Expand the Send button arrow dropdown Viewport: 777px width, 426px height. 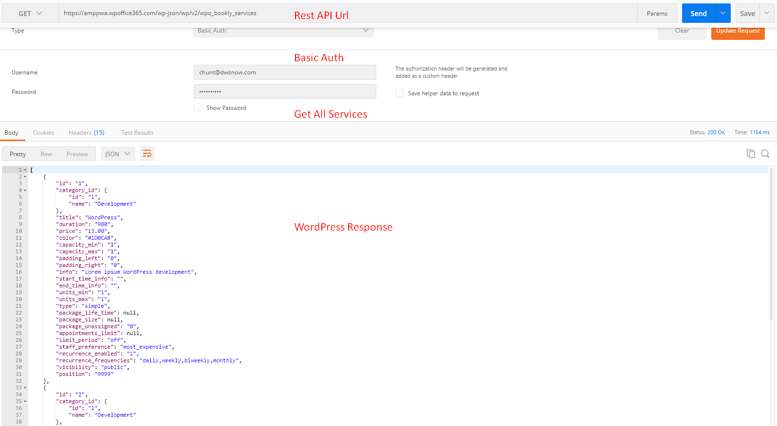click(x=723, y=13)
